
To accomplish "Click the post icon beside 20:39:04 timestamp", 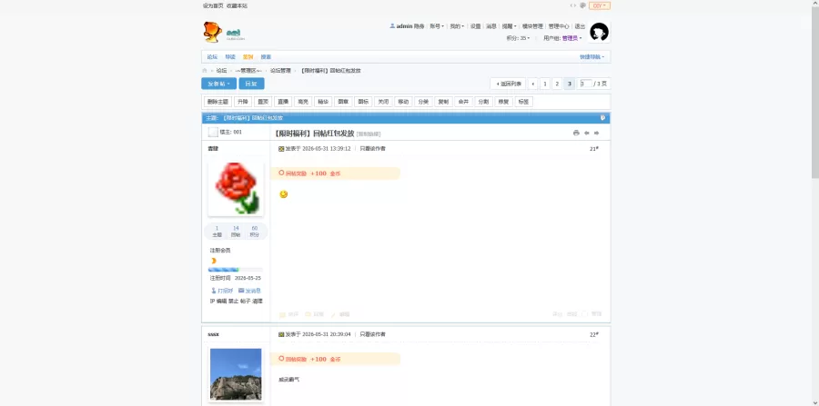I will [281, 334].
